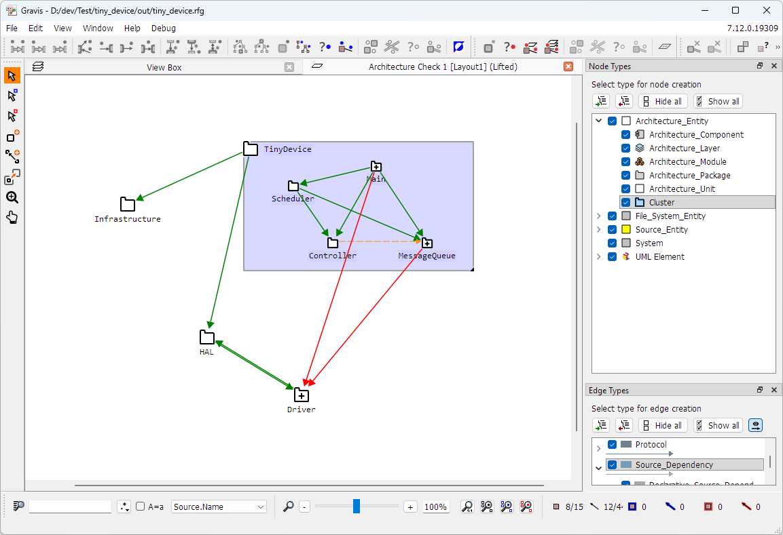Choose the arrow tool with blue square
This screenshot has height=535, width=783.
click(12, 96)
